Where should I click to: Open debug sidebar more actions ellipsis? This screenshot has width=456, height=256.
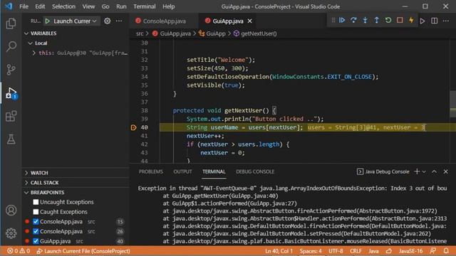pos(119,21)
